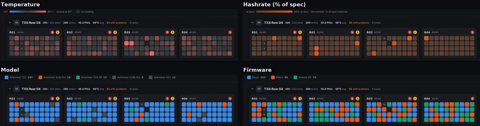This screenshot has width=480, height=126.
Task: Click red badge 7 on Temperature R03
Action: click(167, 32)
